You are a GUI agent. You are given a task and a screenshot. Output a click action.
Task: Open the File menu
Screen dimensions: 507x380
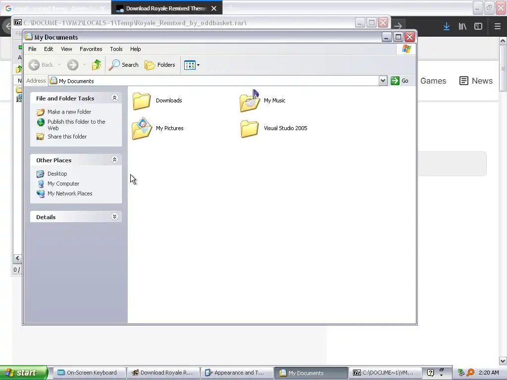(32, 49)
